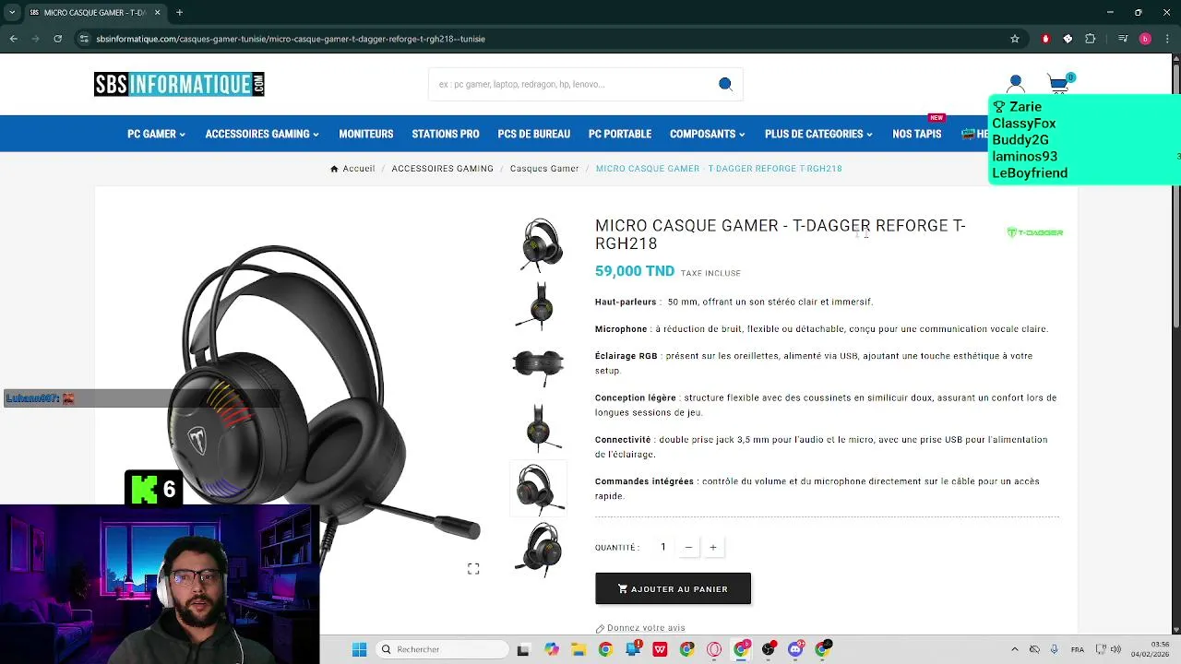Select the fourth headset thumbnail
The image size is (1181, 664).
[x=539, y=427]
